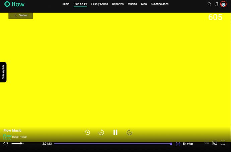The image size is (231, 152).
Task: Rewind 10 seconds
Action: click(101, 132)
